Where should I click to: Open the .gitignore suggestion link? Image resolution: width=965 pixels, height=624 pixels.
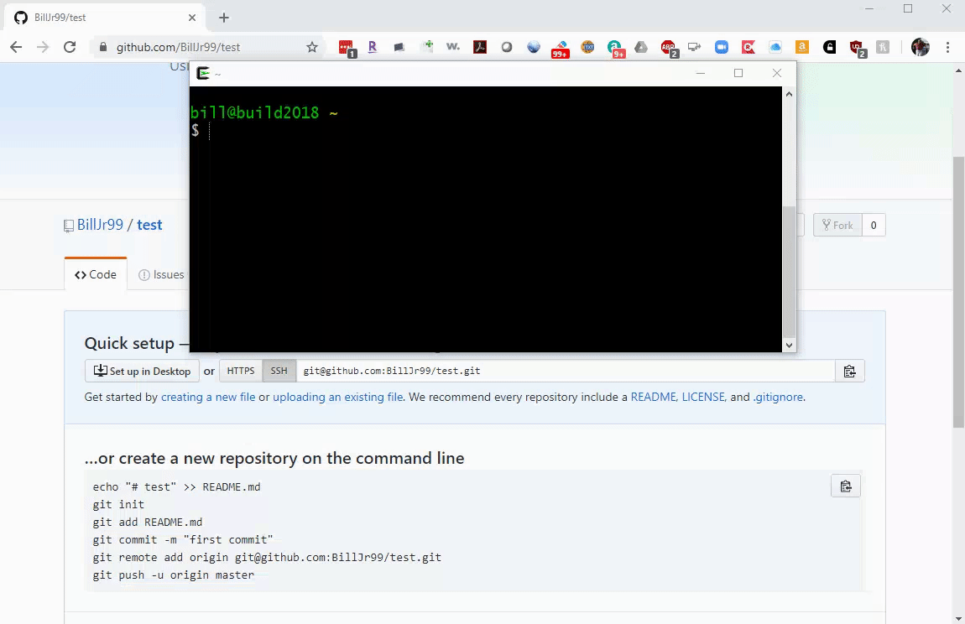click(x=778, y=397)
